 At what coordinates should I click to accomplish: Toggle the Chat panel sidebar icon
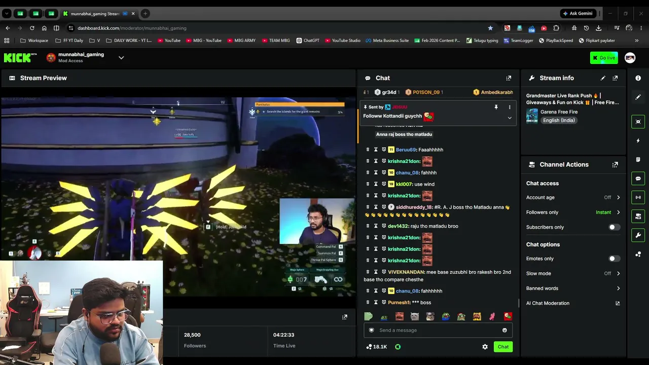point(638,178)
